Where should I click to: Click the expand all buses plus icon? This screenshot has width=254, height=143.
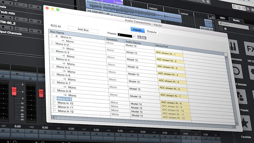pos(52,26)
